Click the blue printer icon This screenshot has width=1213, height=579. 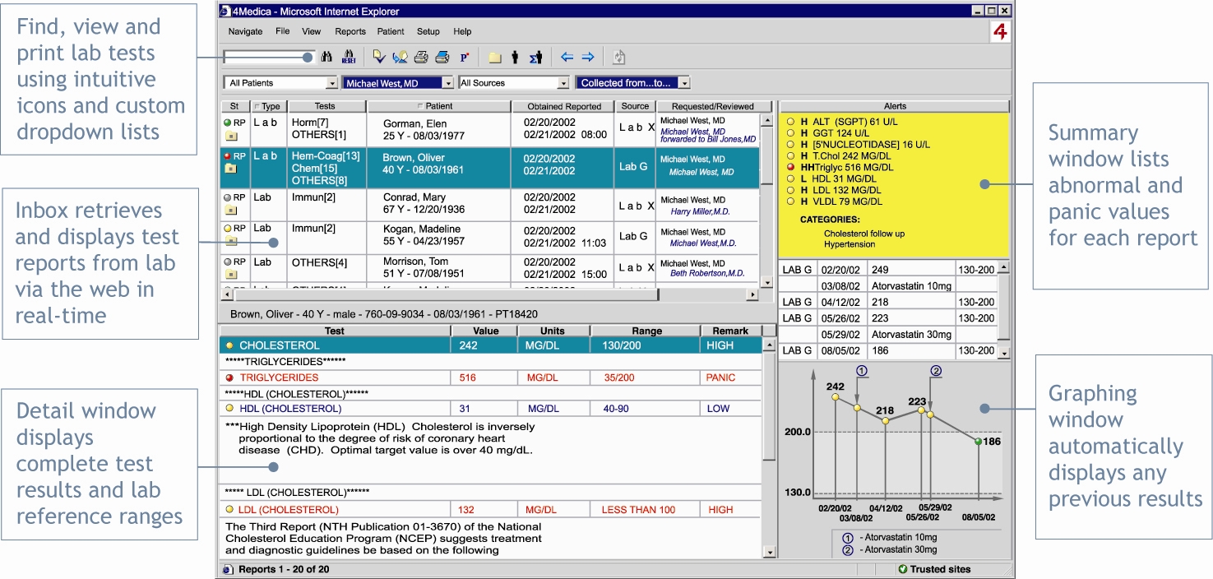(x=442, y=58)
